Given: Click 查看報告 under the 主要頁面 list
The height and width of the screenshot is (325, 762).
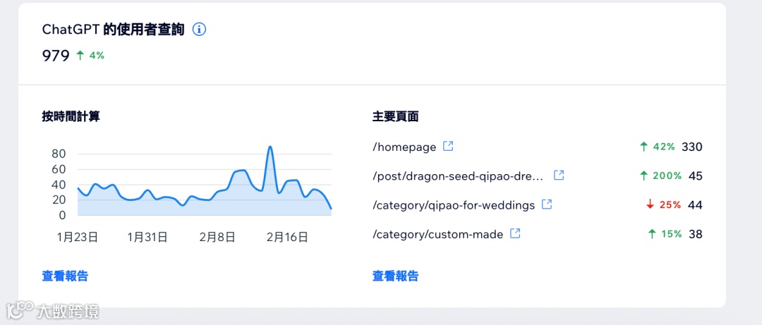Looking at the screenshot, I should coord(396,276).
